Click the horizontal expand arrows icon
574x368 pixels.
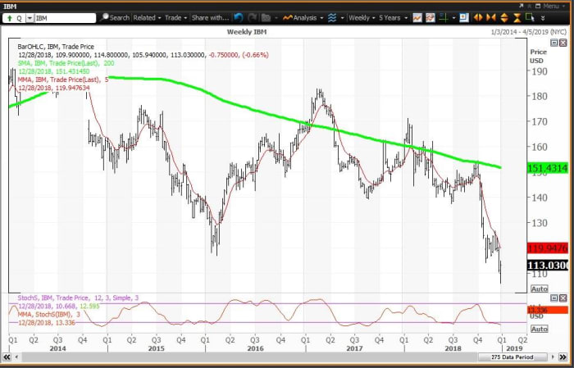coord(481,16)
